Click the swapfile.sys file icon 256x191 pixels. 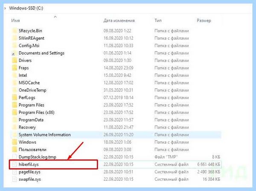tap(15, 179)
